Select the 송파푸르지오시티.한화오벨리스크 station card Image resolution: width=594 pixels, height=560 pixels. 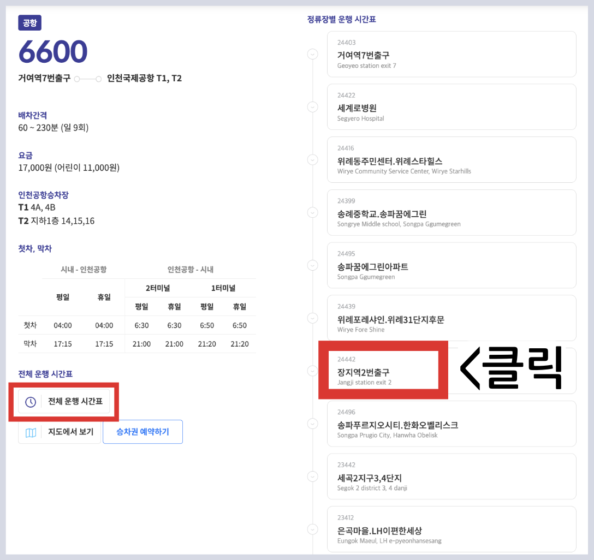click(x=452, y=424)
